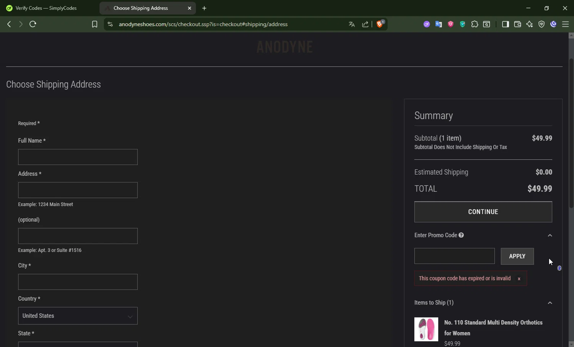
Task: Open the Google Translate extension
Action: 439,24
